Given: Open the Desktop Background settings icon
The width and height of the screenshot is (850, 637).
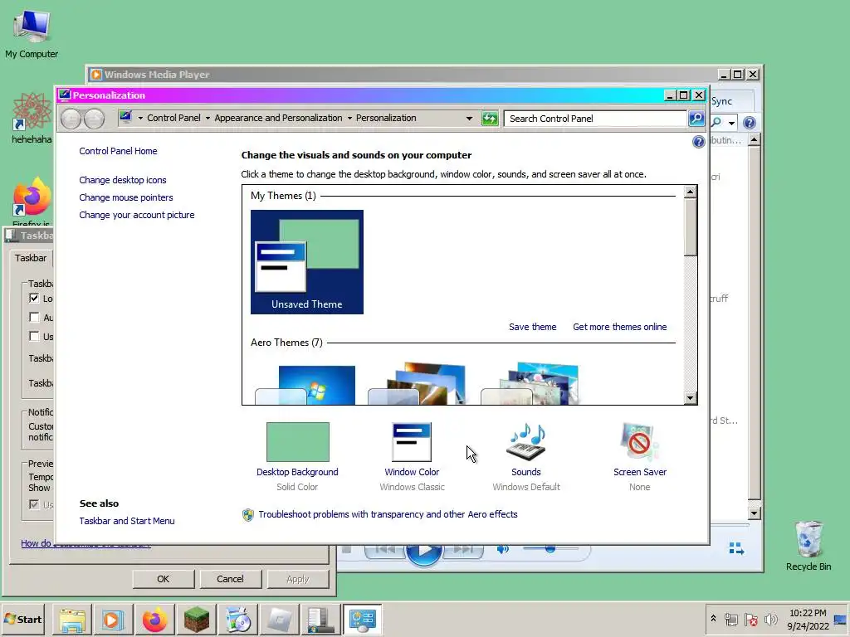Looking at the screenshot, I should (298, 442).
